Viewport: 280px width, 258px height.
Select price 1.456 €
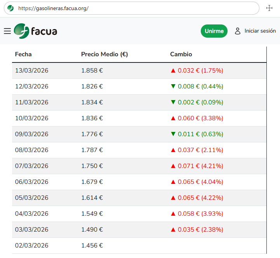[92, 245]
